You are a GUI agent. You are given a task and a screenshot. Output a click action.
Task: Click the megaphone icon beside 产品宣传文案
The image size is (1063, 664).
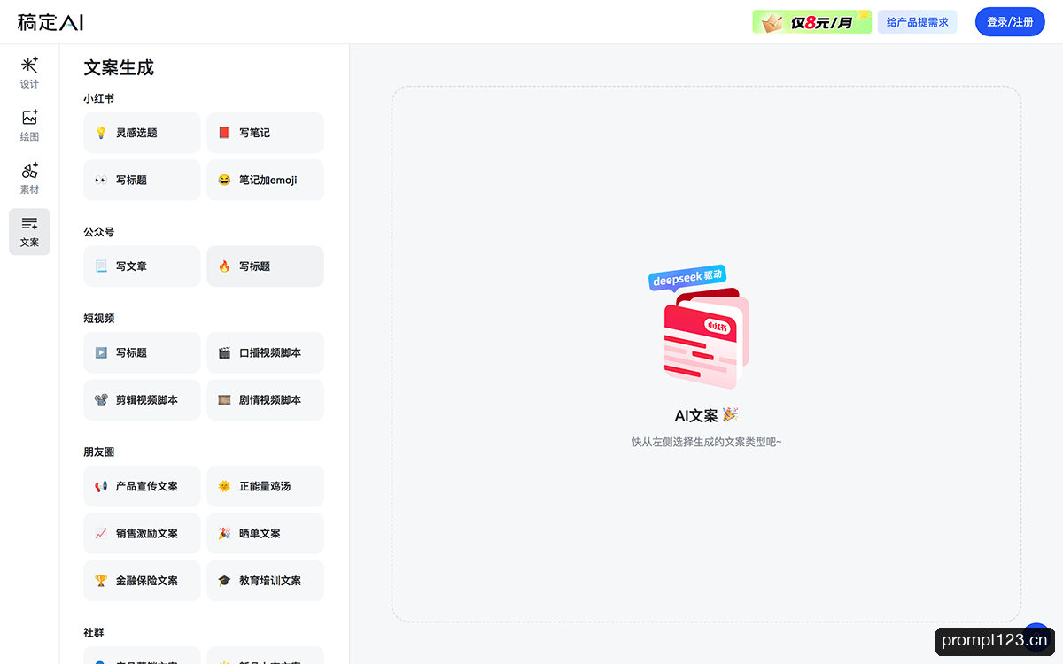(x=101, y=486)
